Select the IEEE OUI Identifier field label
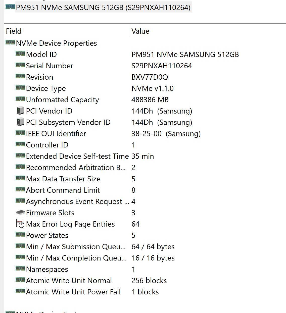The width and height of the screenshot is (286, 313). pyautogui.click(x=56, y=134)
